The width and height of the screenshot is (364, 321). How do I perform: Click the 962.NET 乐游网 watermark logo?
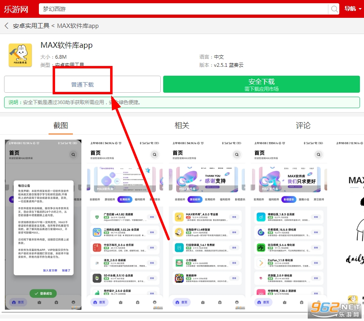coord(335,310)
